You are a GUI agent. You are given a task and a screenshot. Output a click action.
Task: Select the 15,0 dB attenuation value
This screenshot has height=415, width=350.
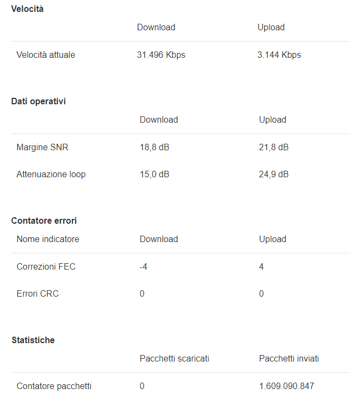pos(154,175)
